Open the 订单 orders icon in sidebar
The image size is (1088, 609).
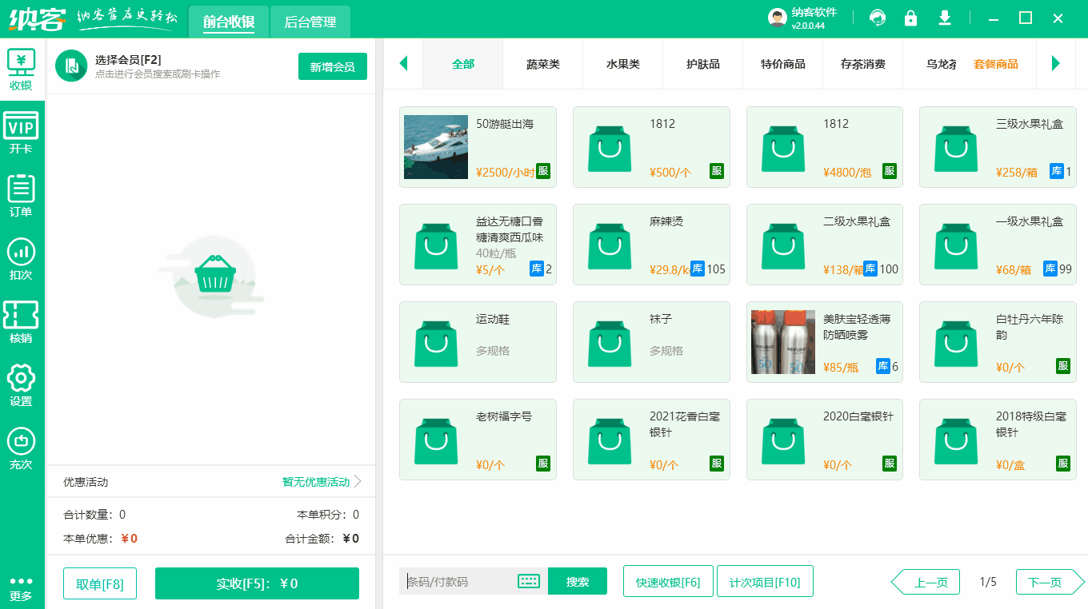pyautogui.click(x=22, y=192)
